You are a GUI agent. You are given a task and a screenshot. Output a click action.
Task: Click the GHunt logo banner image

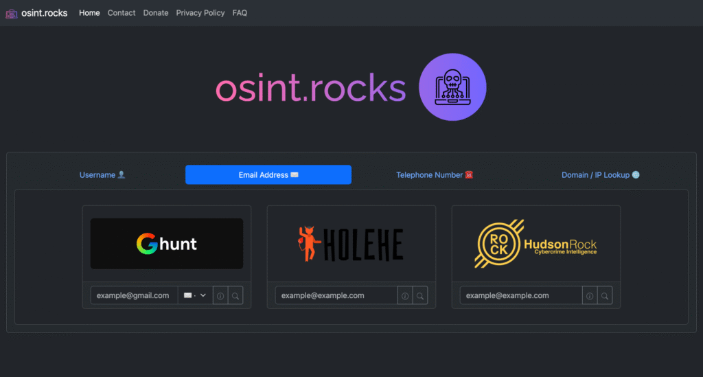click(x=167, y=244)
